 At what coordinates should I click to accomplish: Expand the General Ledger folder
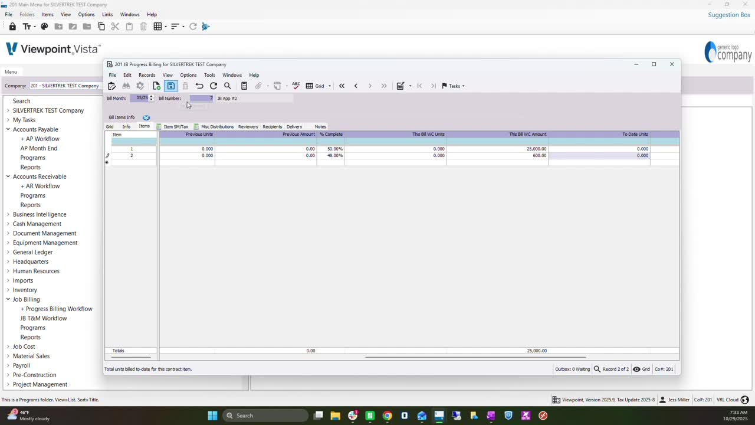(x=8, y=252)
